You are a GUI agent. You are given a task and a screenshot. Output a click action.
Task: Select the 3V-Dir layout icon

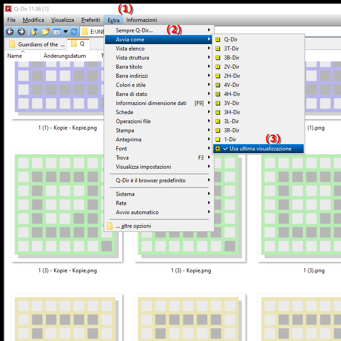tap(218, 103)
